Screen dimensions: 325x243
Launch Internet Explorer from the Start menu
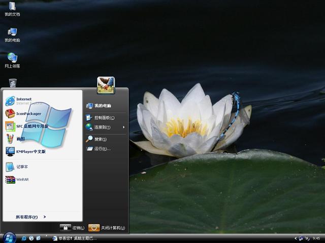(23, 101)
